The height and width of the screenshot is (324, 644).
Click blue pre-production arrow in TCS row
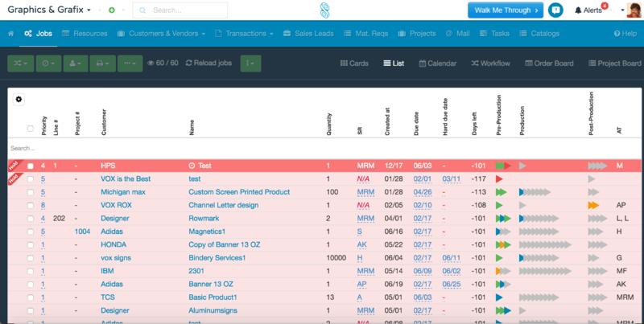coord(499,297)
